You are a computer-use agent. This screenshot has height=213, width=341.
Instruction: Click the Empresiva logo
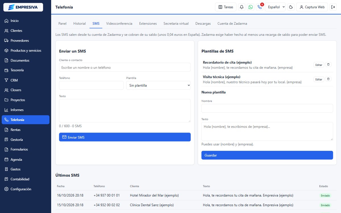click(x=23, y=7)
